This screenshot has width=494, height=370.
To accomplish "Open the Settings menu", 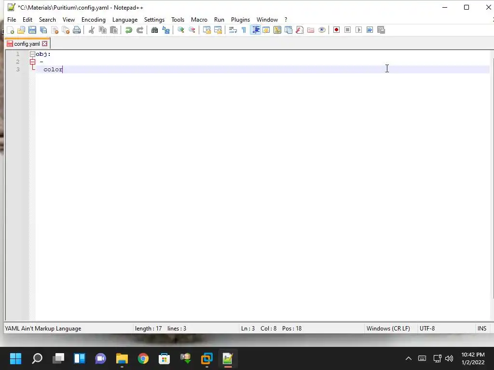I will coord(154,19).
